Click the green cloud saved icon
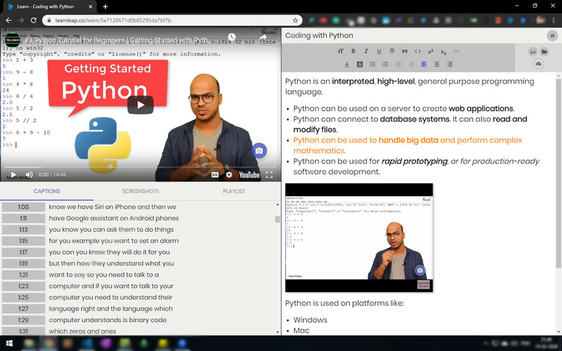This screenshot has width=562, height=351. pyautogui.click(x=539, y=64)
